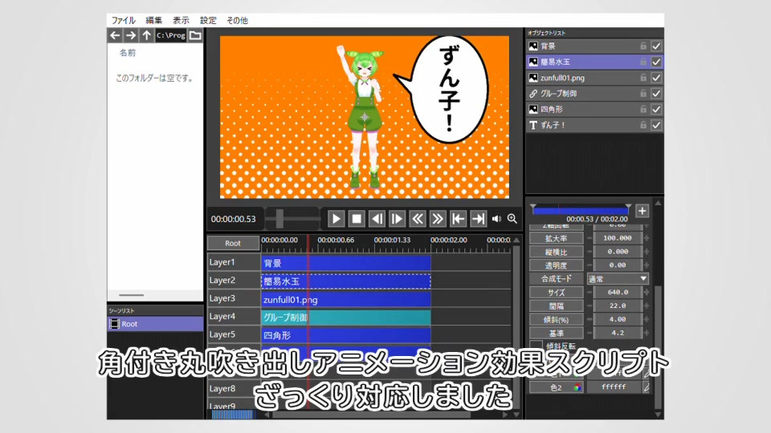Toggle visibility checkbox of ずん子！
Screen dimensions: 771x433
click(x=656, y=125)
